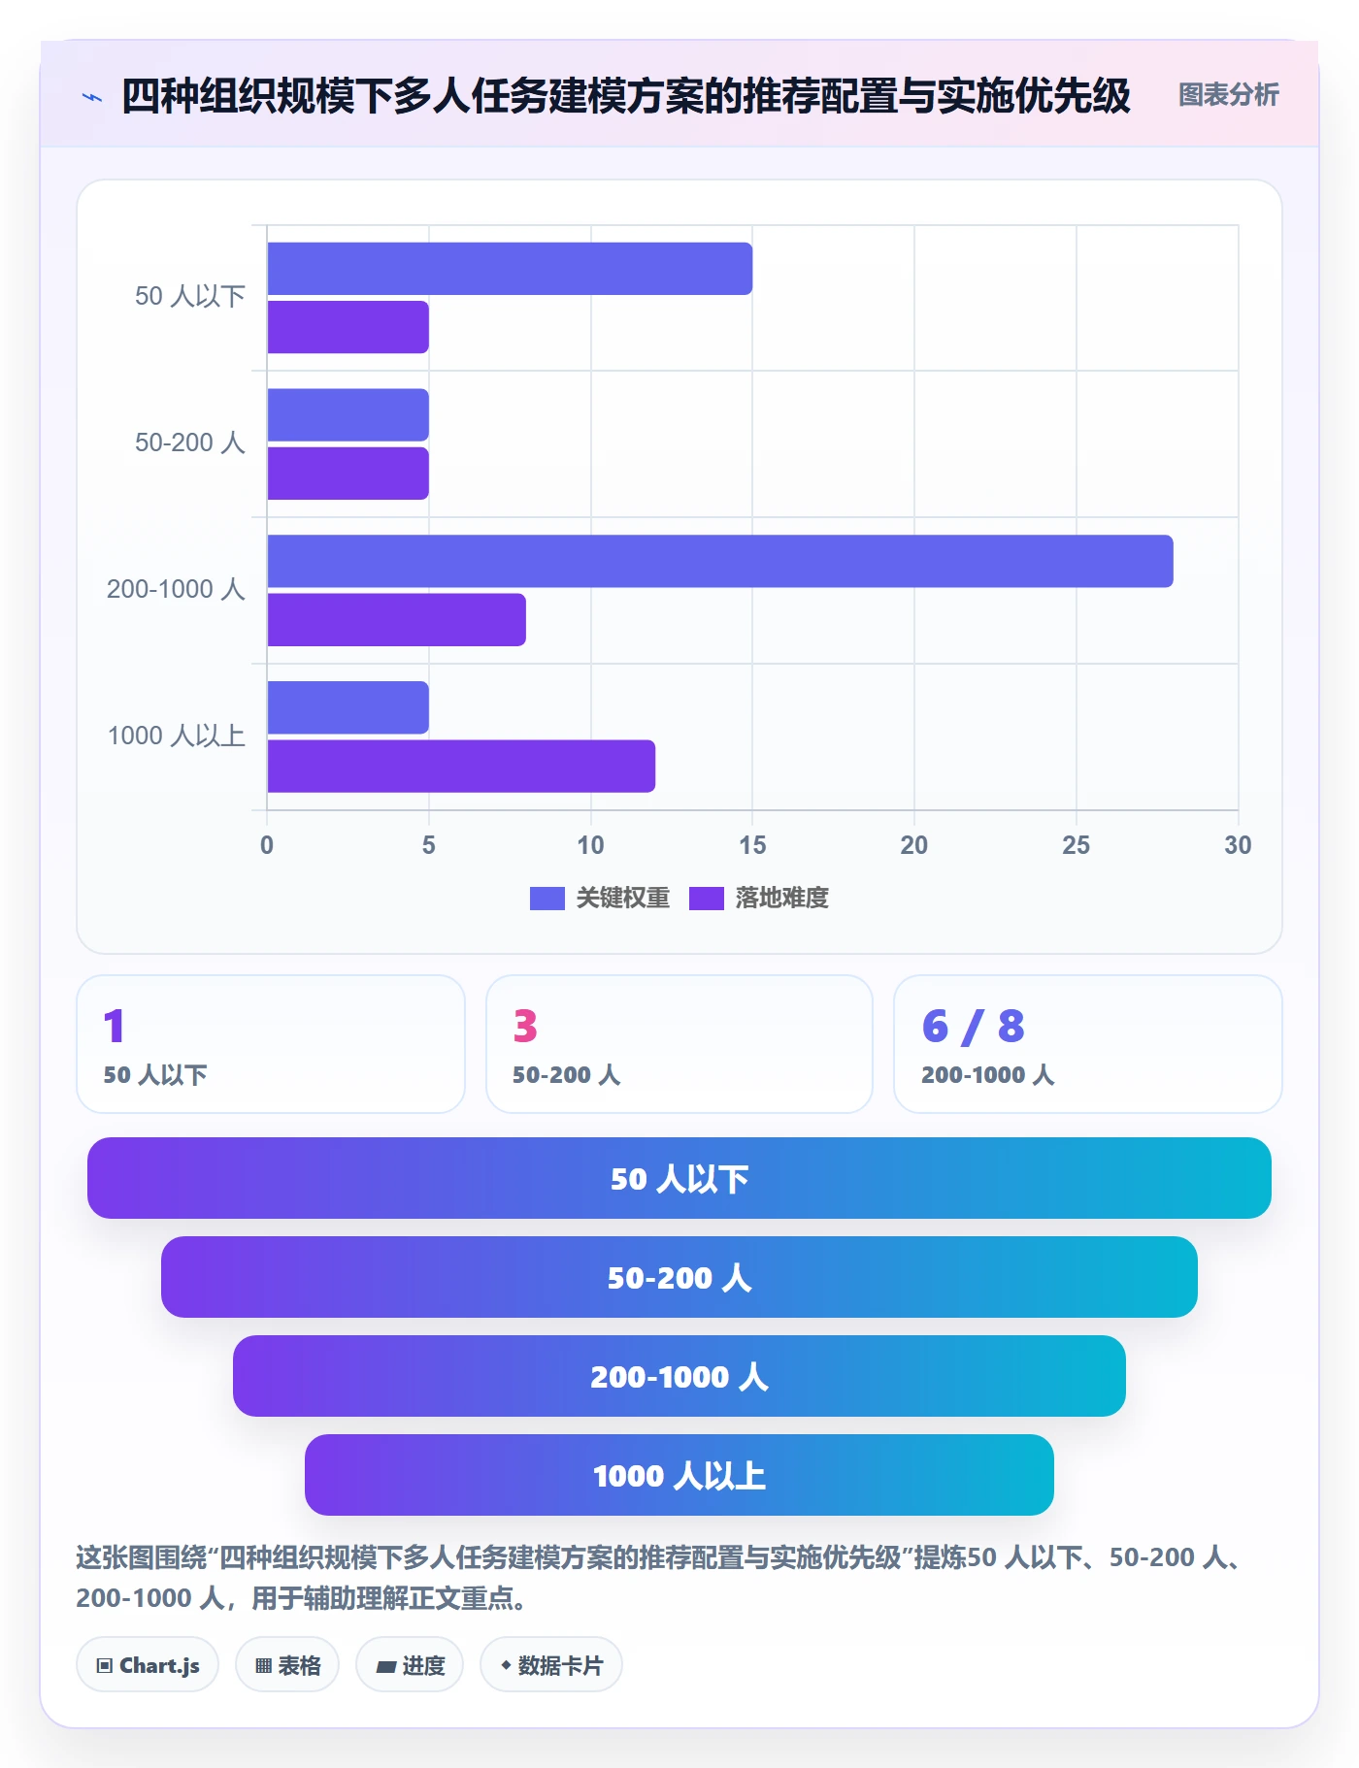
Task: Click the 关键权重 bar for 1000 人以上
Action: pos(348,707)
